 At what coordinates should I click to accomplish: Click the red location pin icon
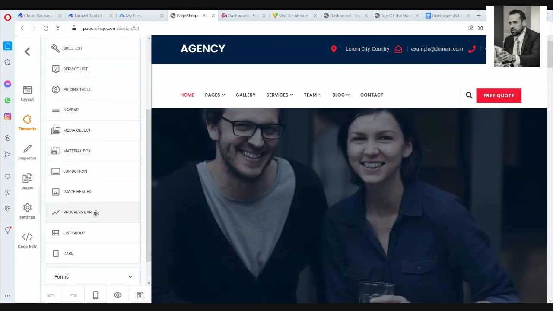[334, 49]
